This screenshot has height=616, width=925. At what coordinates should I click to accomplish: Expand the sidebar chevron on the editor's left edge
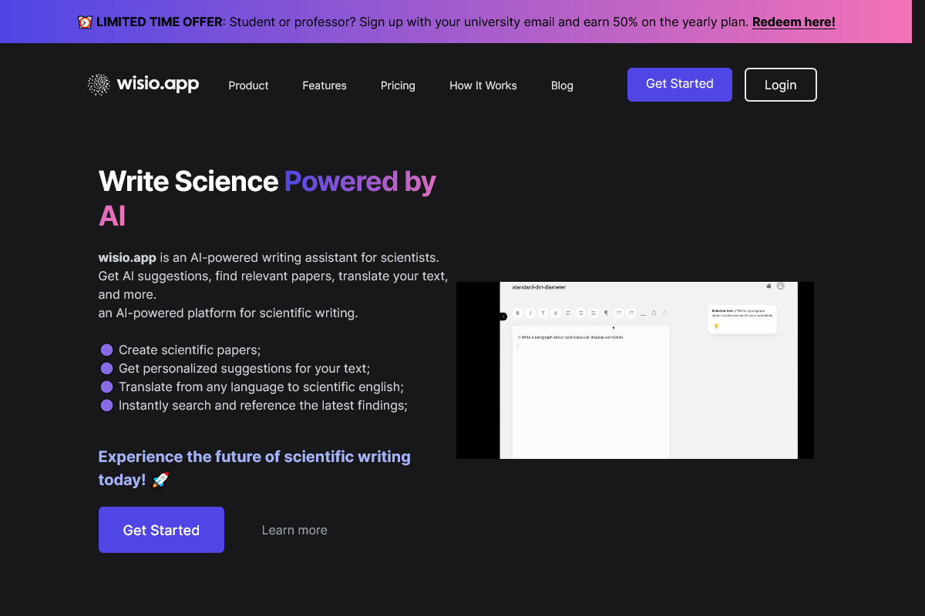coord(503,316)
